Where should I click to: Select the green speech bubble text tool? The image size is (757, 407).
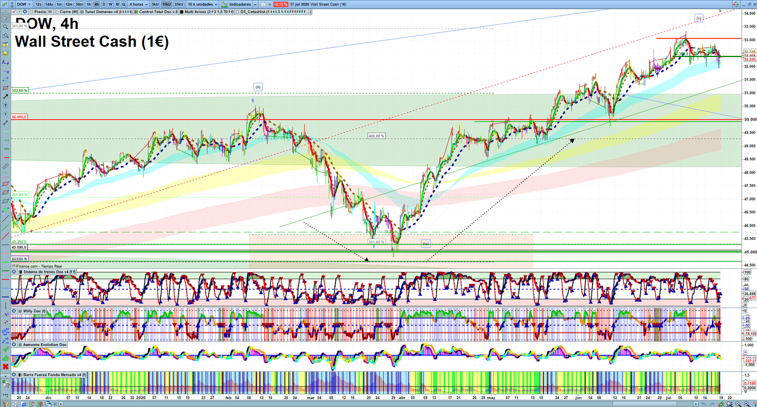click(x=5, y=114)
